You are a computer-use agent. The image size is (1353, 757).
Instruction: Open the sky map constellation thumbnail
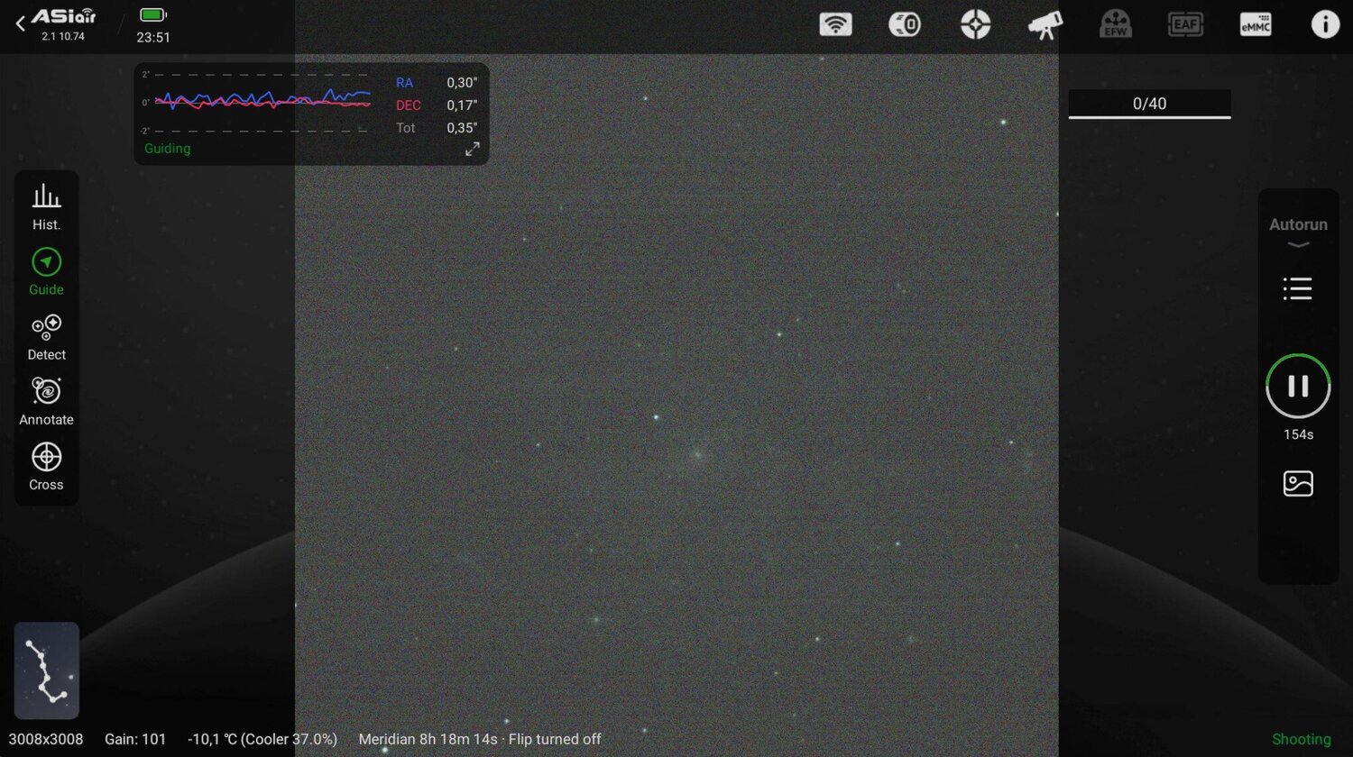(x=46, y=670)
